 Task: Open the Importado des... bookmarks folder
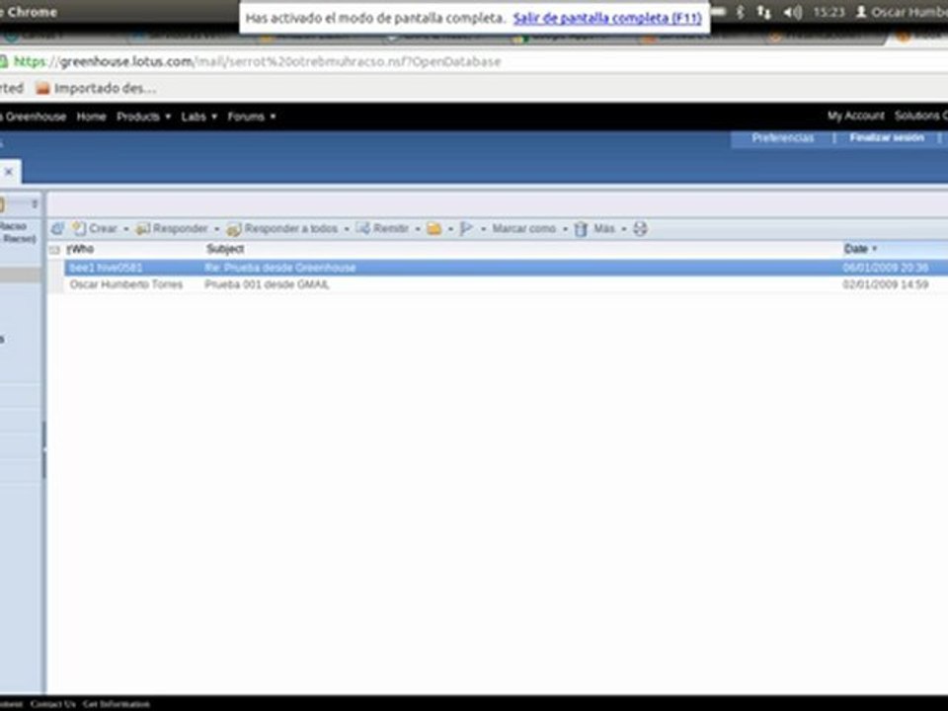tap(96, 88)
